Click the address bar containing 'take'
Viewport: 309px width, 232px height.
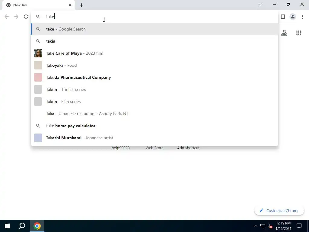(154, 17)
